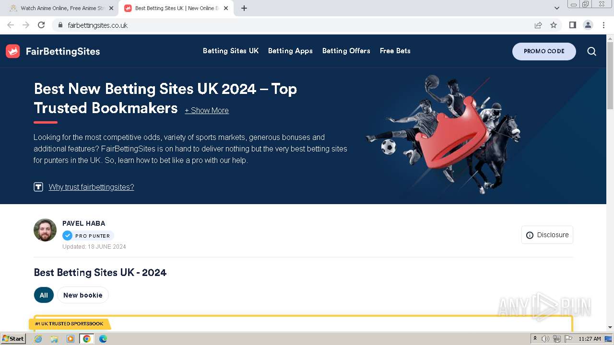Open Free Bets menu item

[395, 51]
